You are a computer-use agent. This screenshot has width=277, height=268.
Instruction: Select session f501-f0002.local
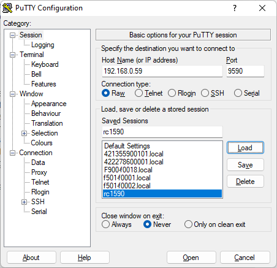tap(162, 186)
